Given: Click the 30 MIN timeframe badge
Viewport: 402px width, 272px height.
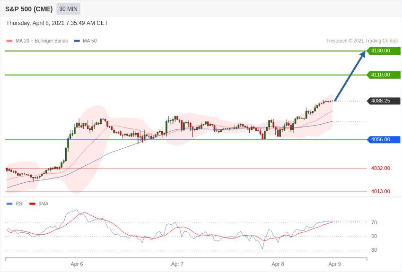Looking at the screenshot, I should pyautogui.click(x=68, y=9).
